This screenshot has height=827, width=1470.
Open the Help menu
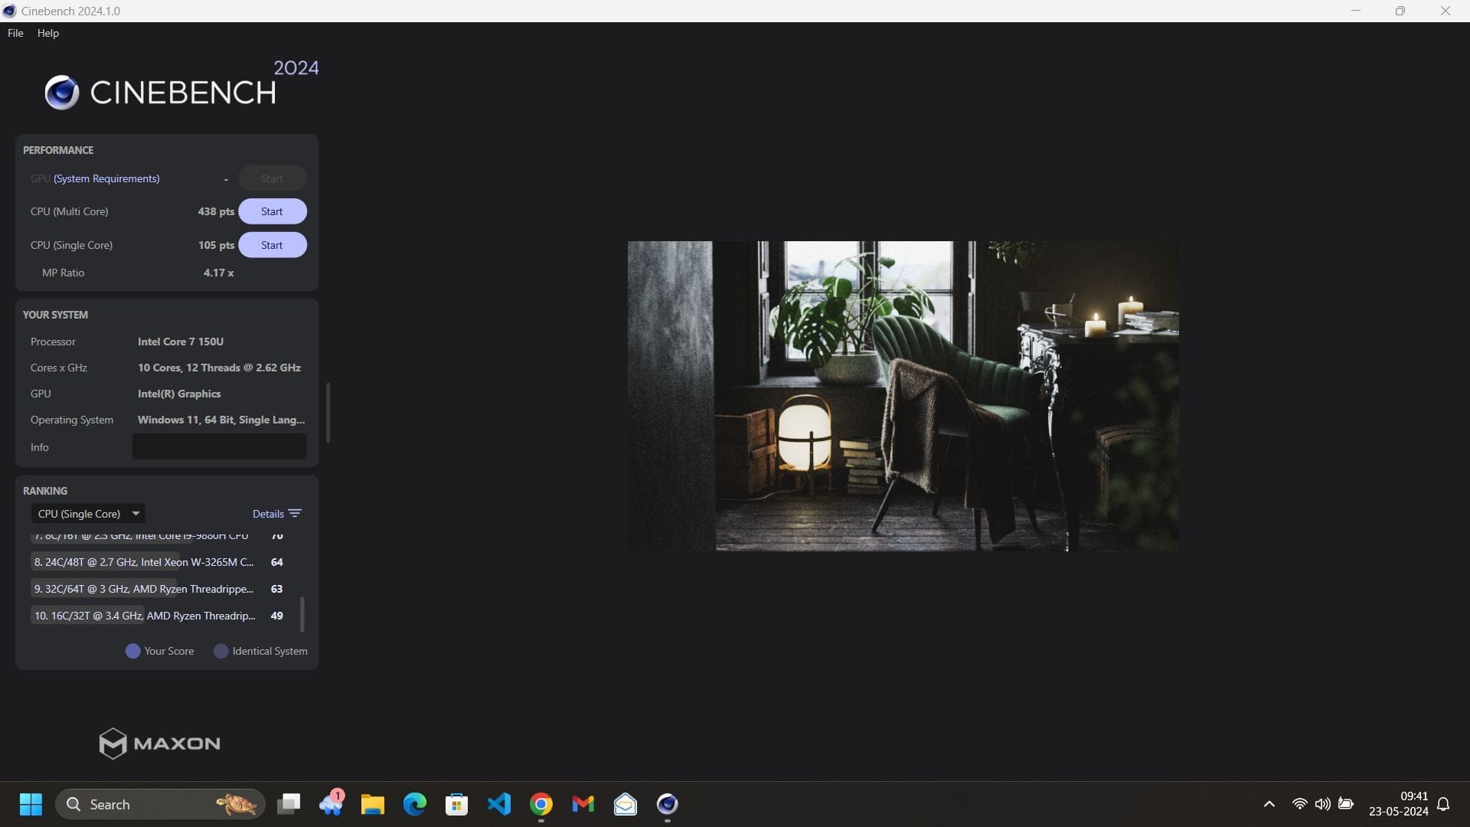tap(48, 33)
